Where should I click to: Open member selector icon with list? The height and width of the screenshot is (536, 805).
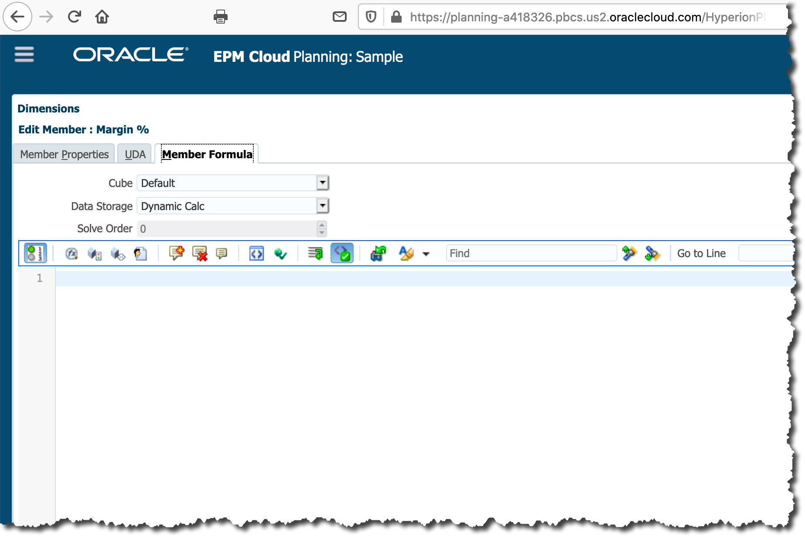[x=95, y=253]
